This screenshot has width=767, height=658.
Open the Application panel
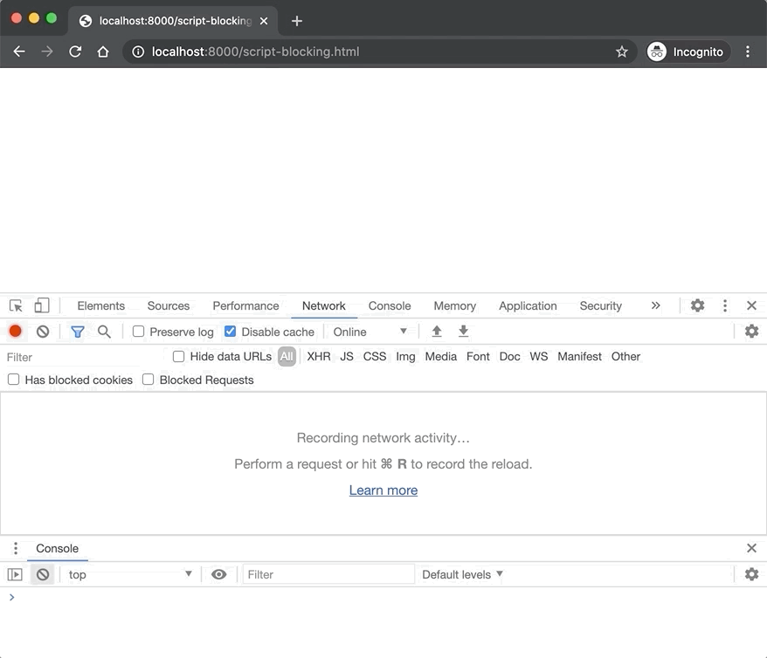[528, 305]
